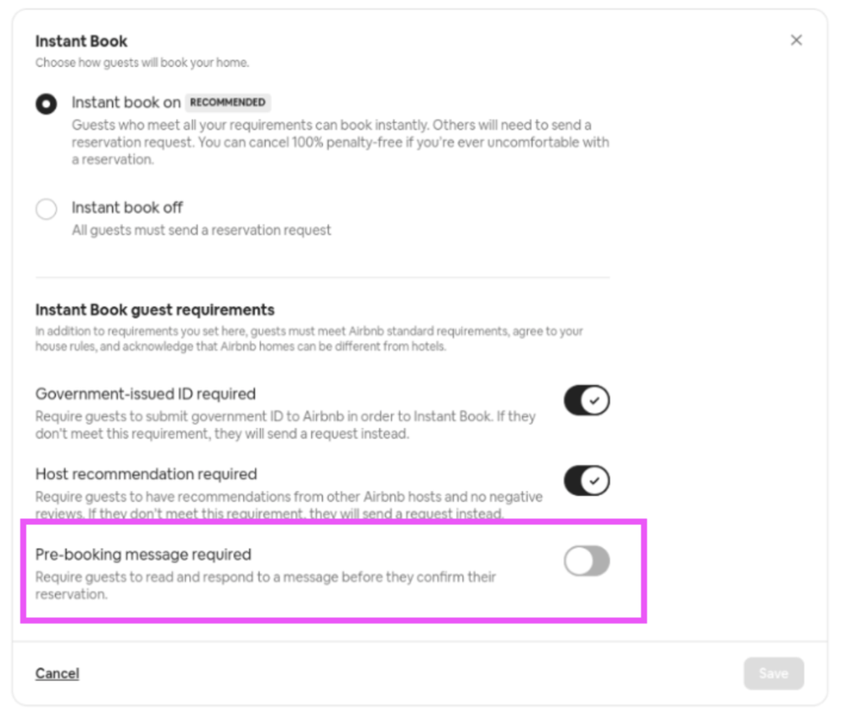The width and height of the screenshot is (846, 725).
Task: Click the Pre-booking message required label
Action: [x=143, y=555]
